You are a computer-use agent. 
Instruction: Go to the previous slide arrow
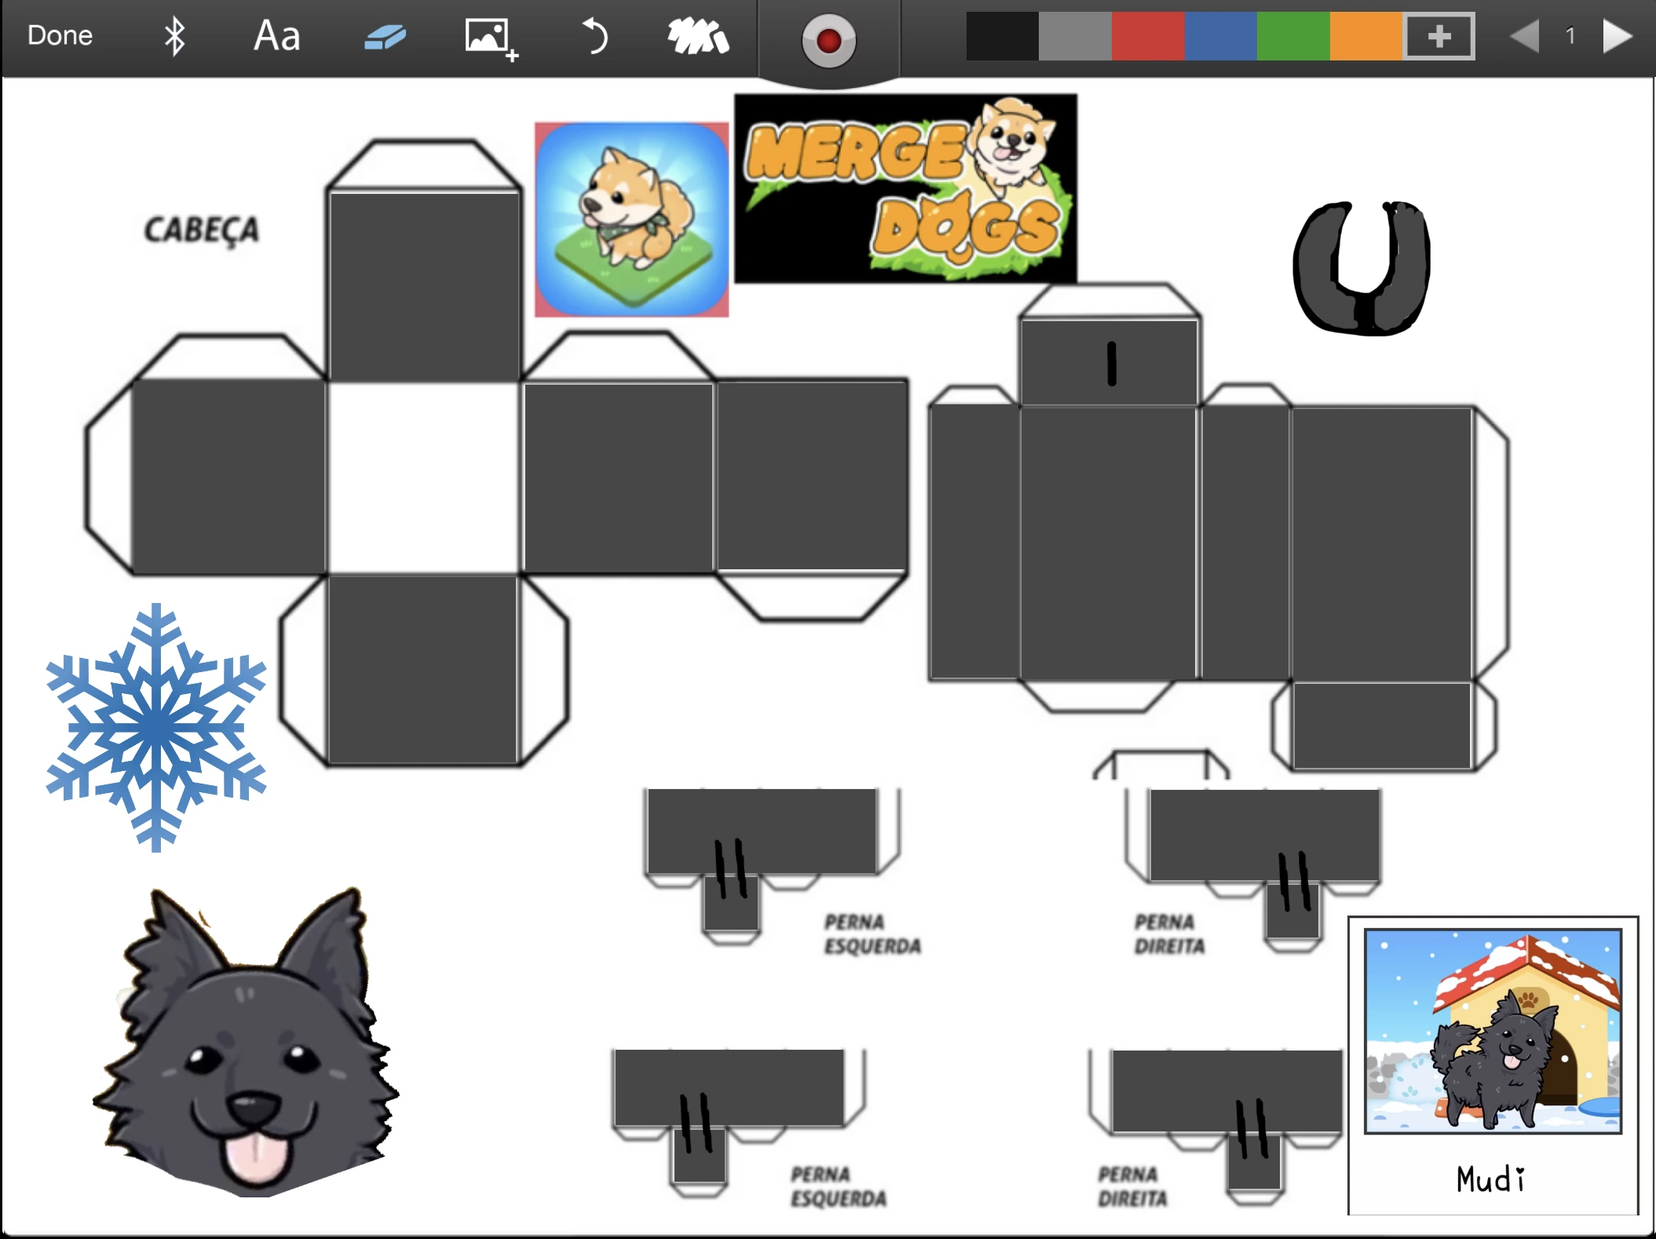(1524, 36)
